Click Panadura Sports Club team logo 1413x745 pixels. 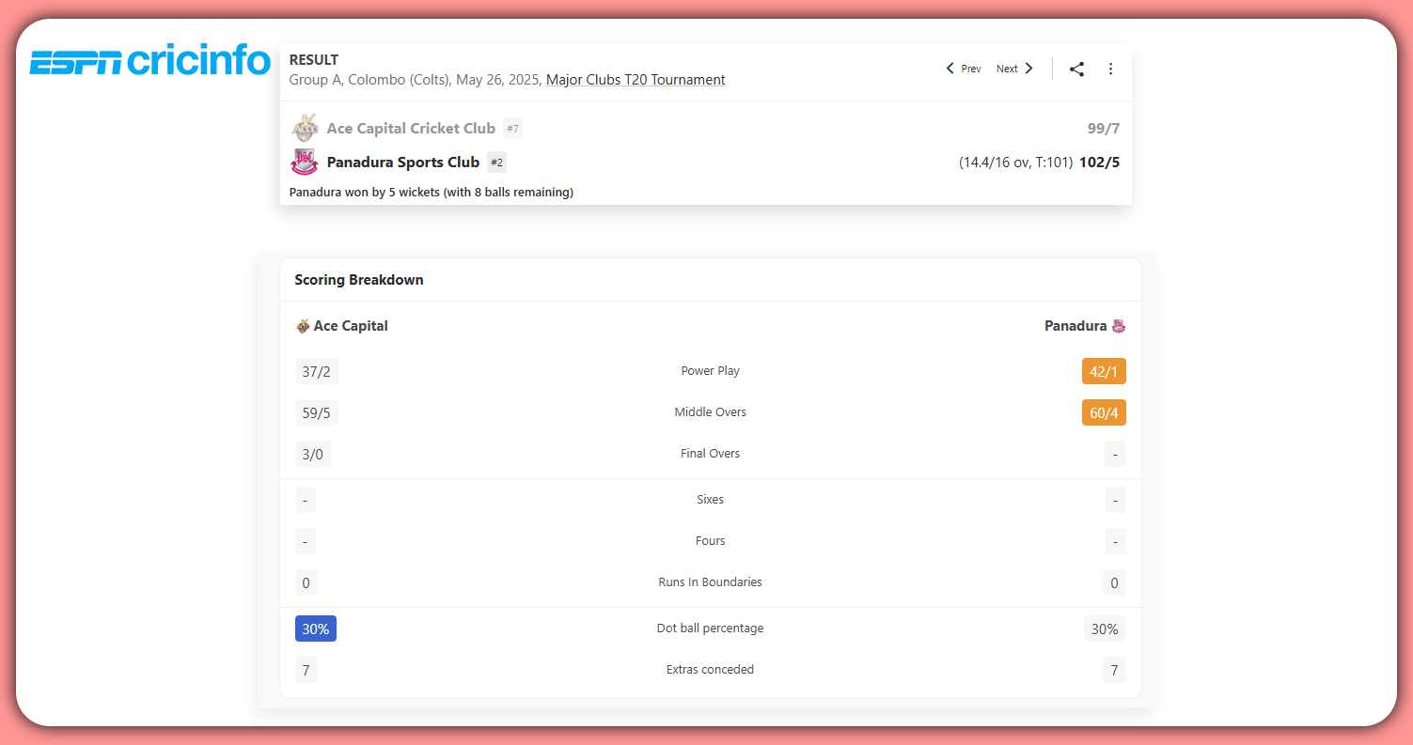tap(304, 163)
